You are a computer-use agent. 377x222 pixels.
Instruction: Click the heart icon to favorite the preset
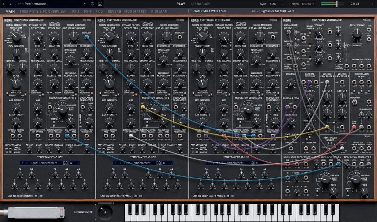coord(92,3)
